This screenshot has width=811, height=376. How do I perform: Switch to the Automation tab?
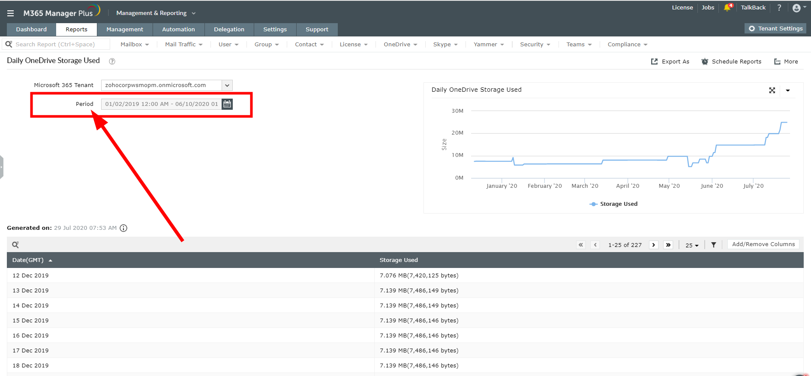coord(178,30)
